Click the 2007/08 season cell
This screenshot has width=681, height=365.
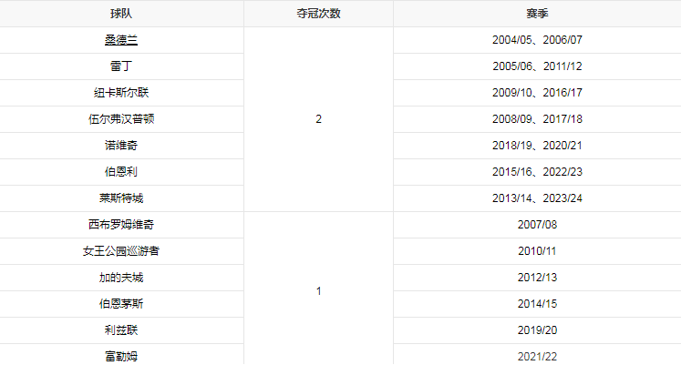(x=537, y=225)
